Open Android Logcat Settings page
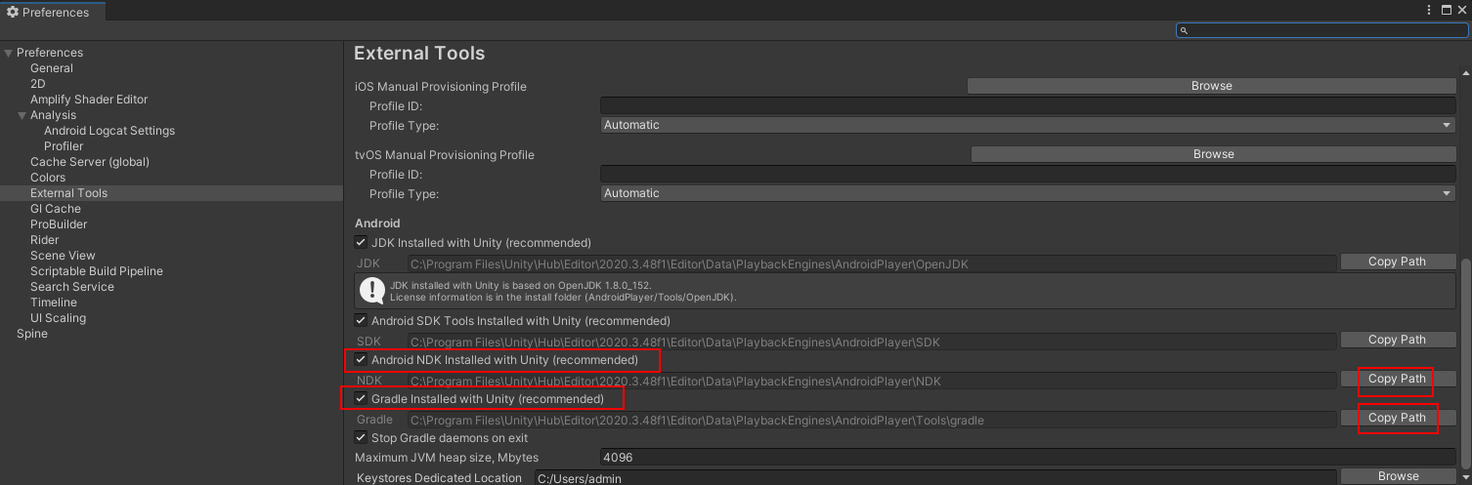This screenshot has height=485, width=1472. tap(109, 131)
